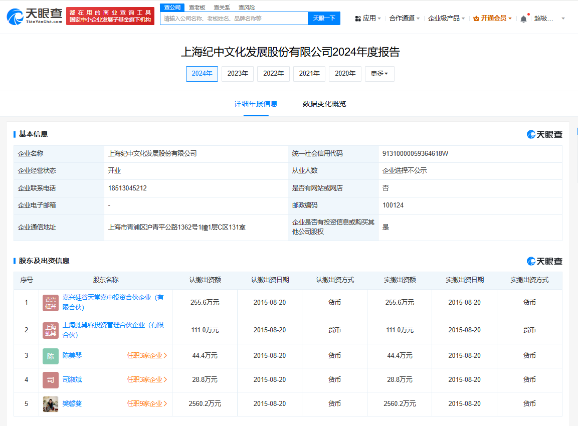Open the 开通会员 membership dropdown

(493, 19)
